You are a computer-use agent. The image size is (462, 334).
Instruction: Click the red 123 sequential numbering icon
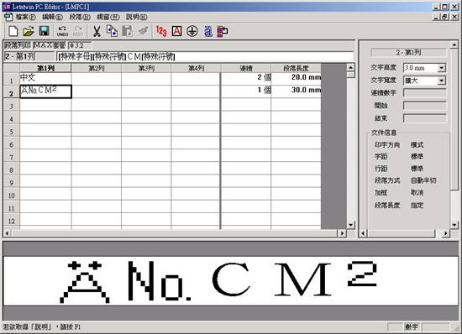click(161, 31)
